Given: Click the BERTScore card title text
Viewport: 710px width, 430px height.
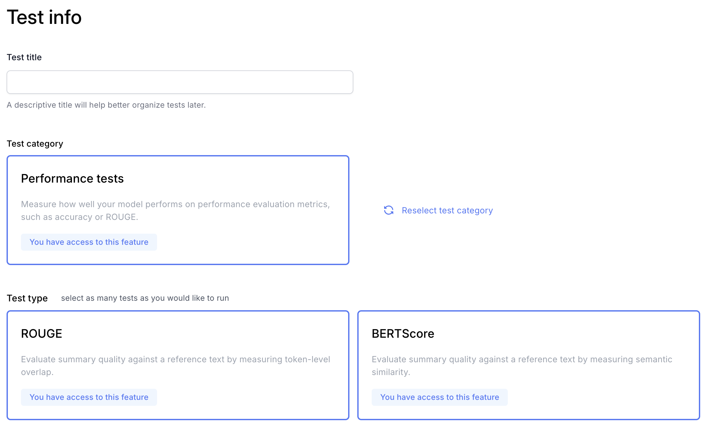Looking at the screenshot, I should [x=403, y=334].
